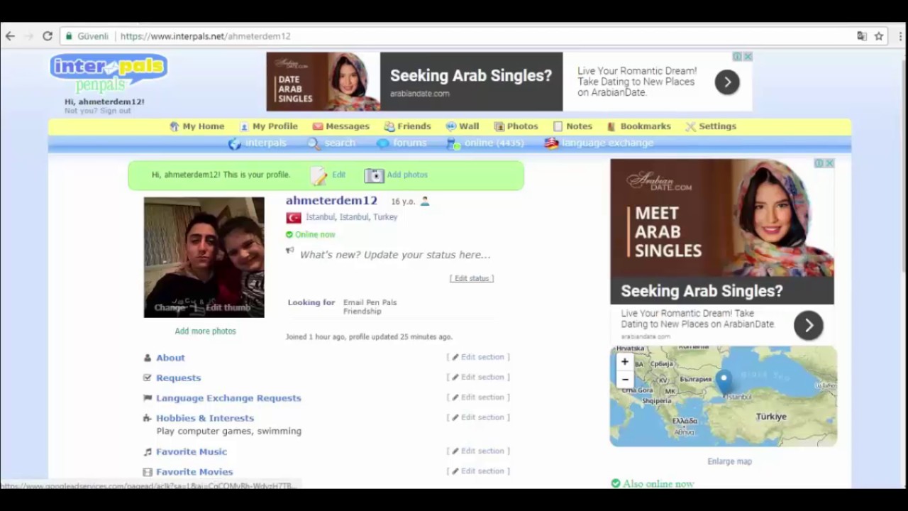The width and height of the screenshot is (908, 511).
Task: Click the Add photos text link
Action: [x=407, y=175]
